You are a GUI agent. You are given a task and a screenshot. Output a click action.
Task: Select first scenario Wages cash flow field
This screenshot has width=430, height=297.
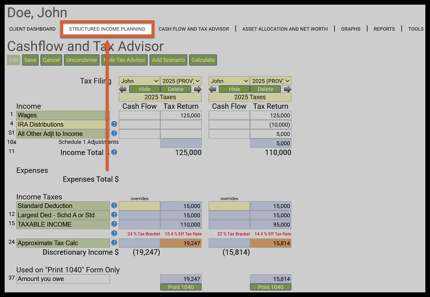(x=139, y=115)
